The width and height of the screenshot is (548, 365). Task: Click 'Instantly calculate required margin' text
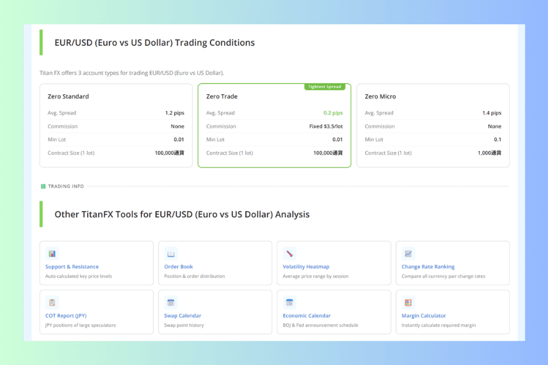[438, 325]
